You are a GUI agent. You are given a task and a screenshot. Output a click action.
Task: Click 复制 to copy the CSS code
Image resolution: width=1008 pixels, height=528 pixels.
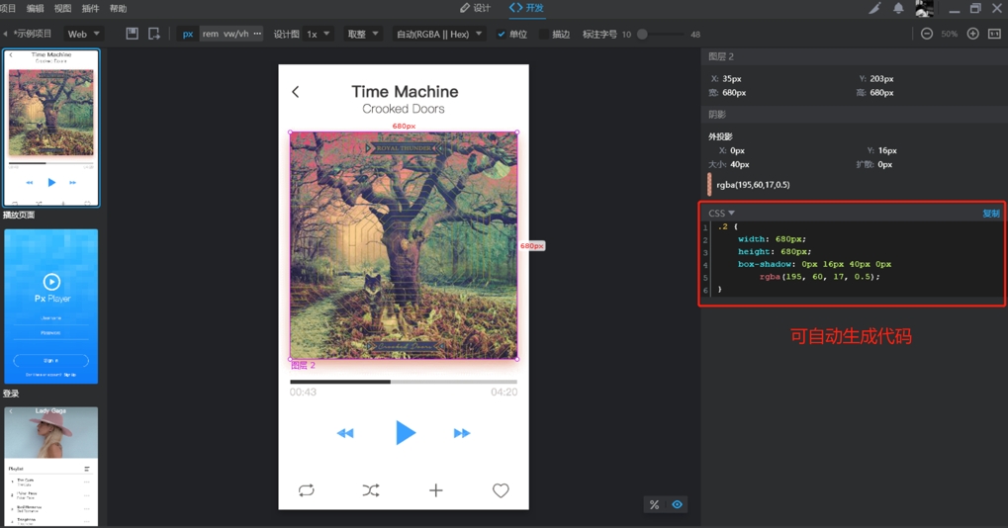990,214
